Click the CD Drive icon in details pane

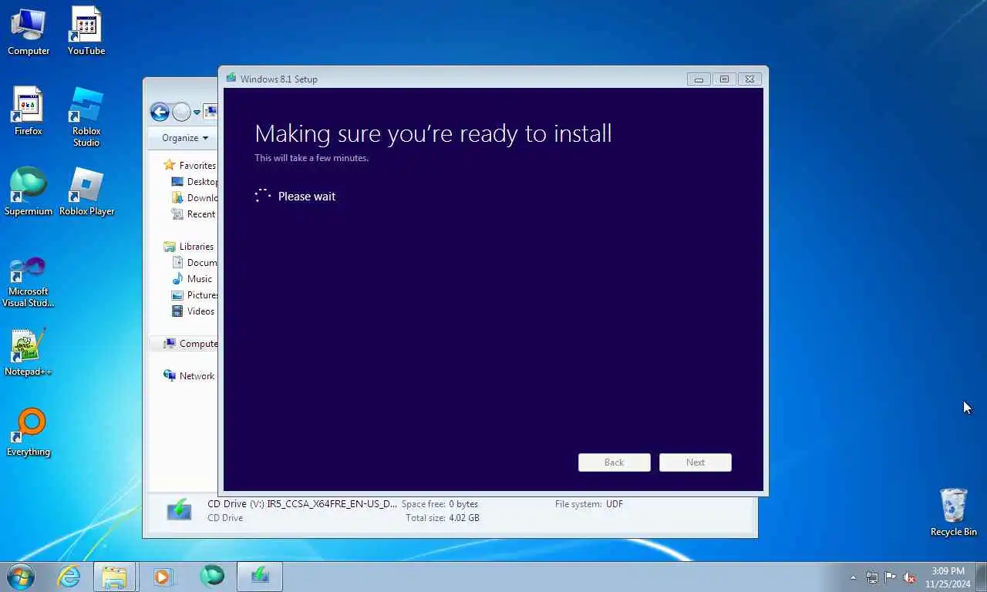click(179, 510)
